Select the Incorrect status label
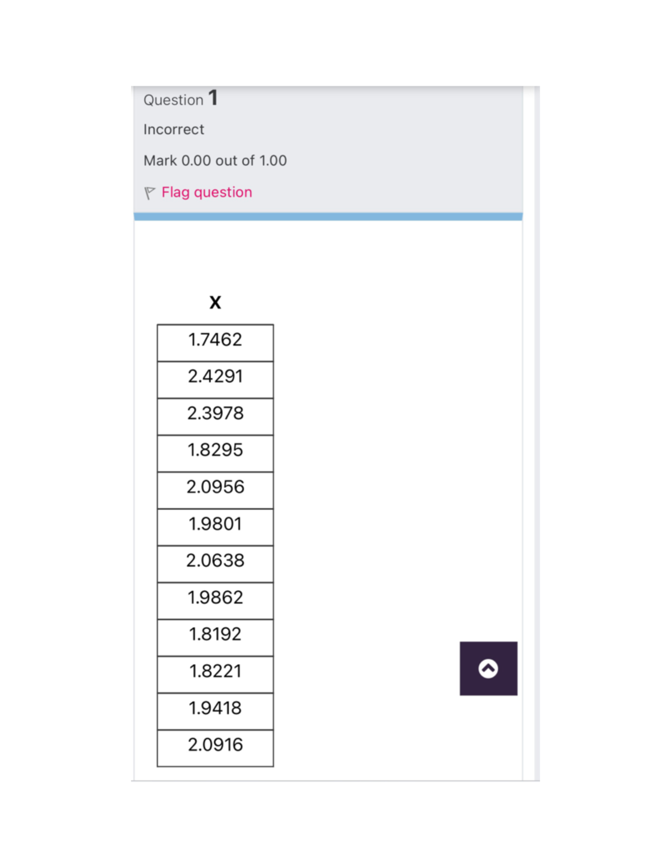 (173, 129)
